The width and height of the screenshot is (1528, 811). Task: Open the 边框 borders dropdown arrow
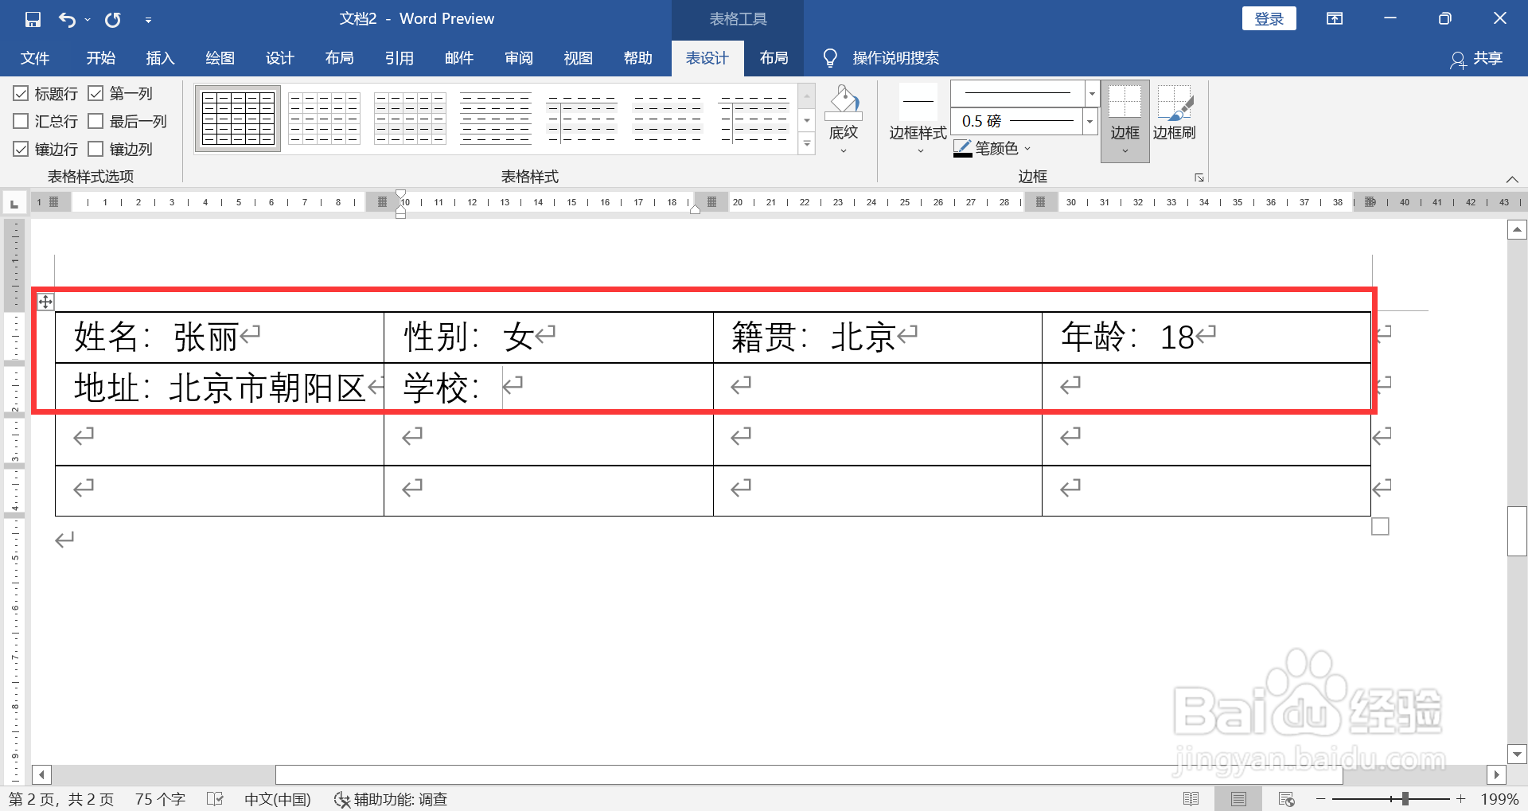point(1125,151)
